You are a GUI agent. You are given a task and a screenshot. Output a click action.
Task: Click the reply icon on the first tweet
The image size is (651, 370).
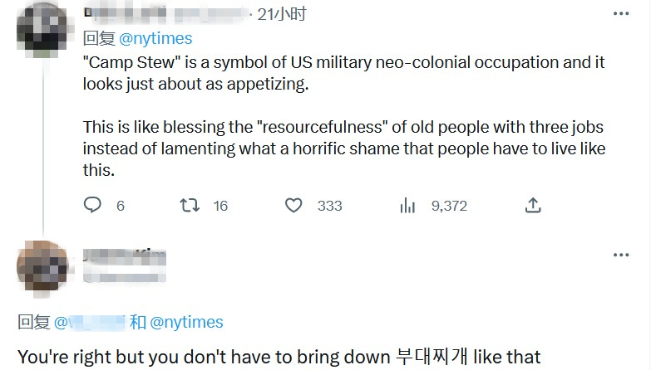coord(92,205)
